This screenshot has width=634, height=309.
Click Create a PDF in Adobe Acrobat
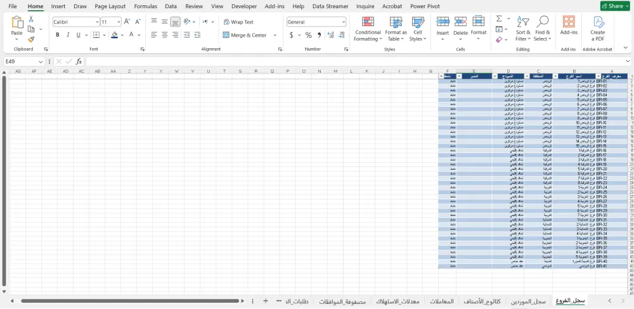598,28
